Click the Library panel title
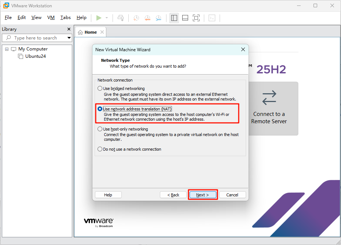This screenshot has width=341, height=245. point(9,29)
